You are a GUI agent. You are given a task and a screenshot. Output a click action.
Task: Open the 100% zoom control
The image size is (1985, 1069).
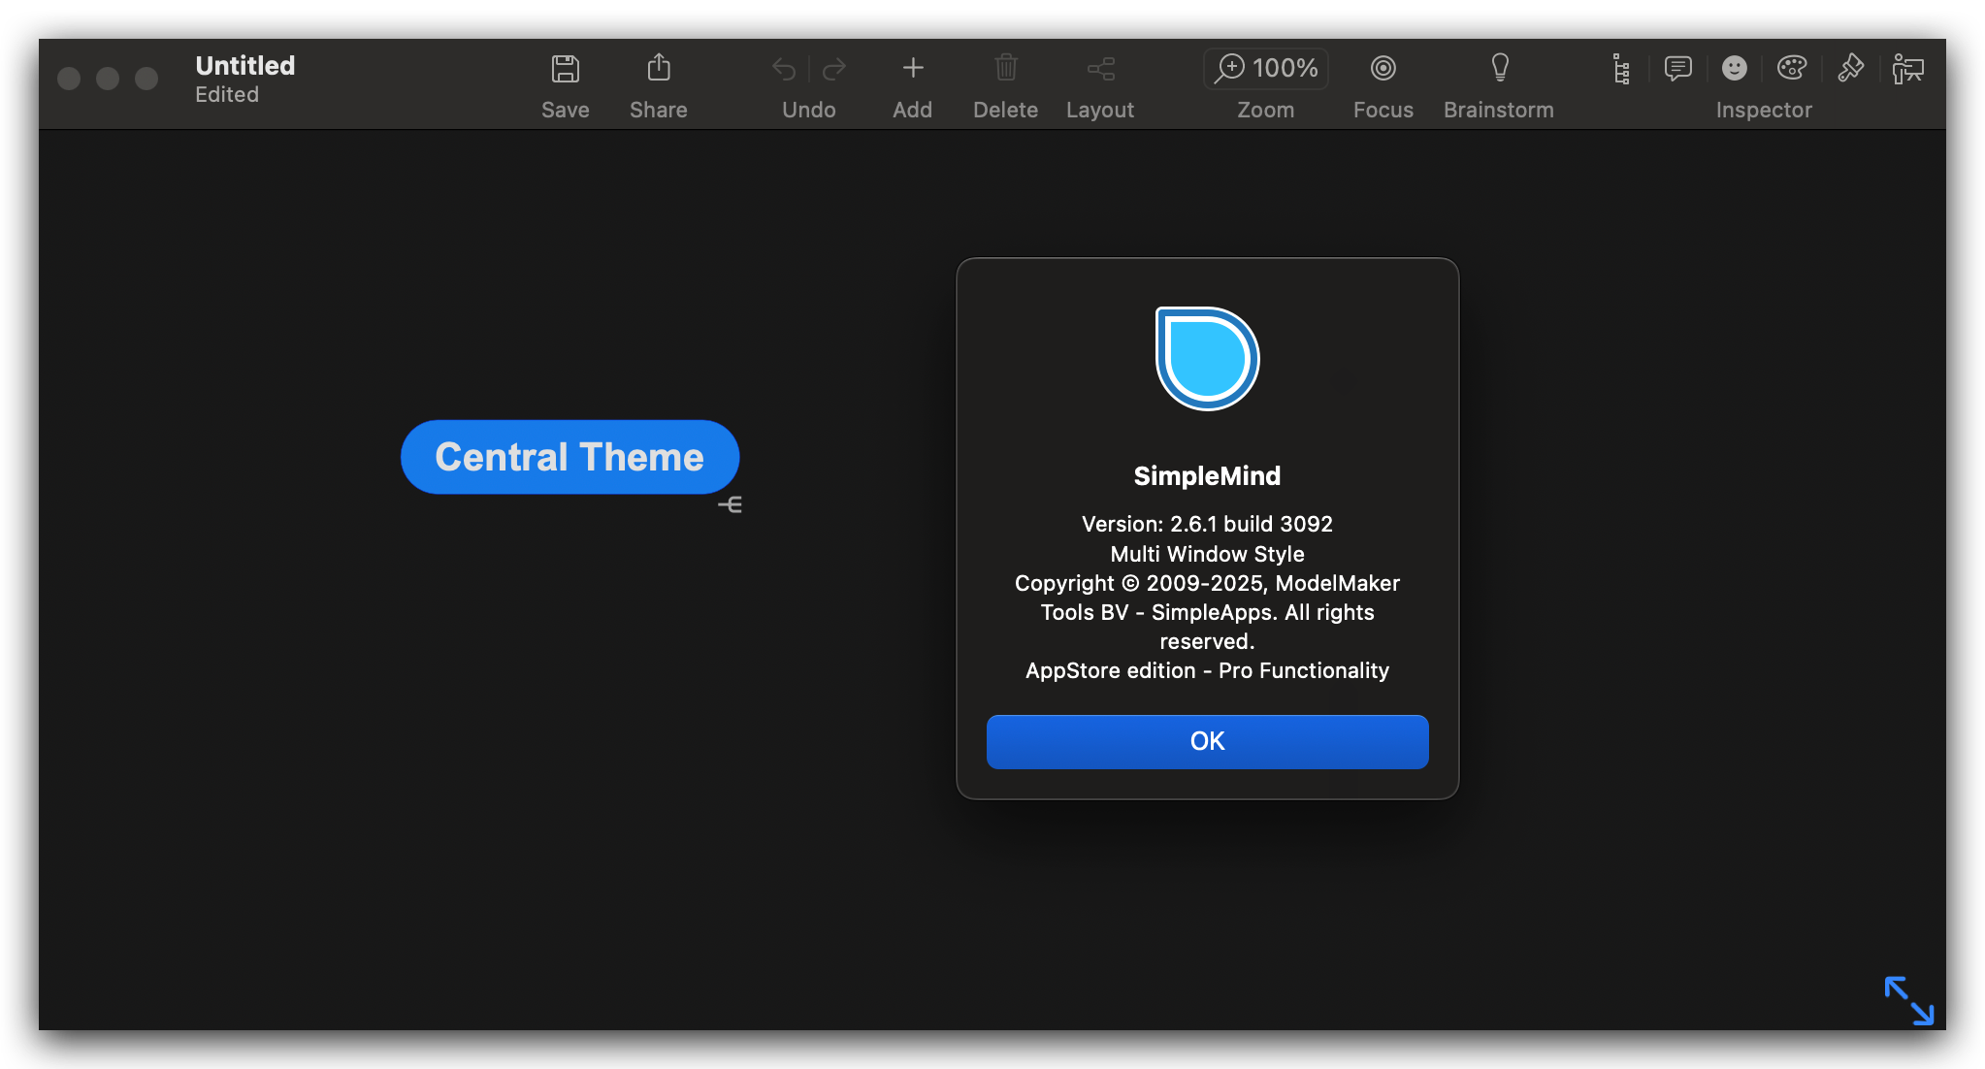tap(1265, 68)
